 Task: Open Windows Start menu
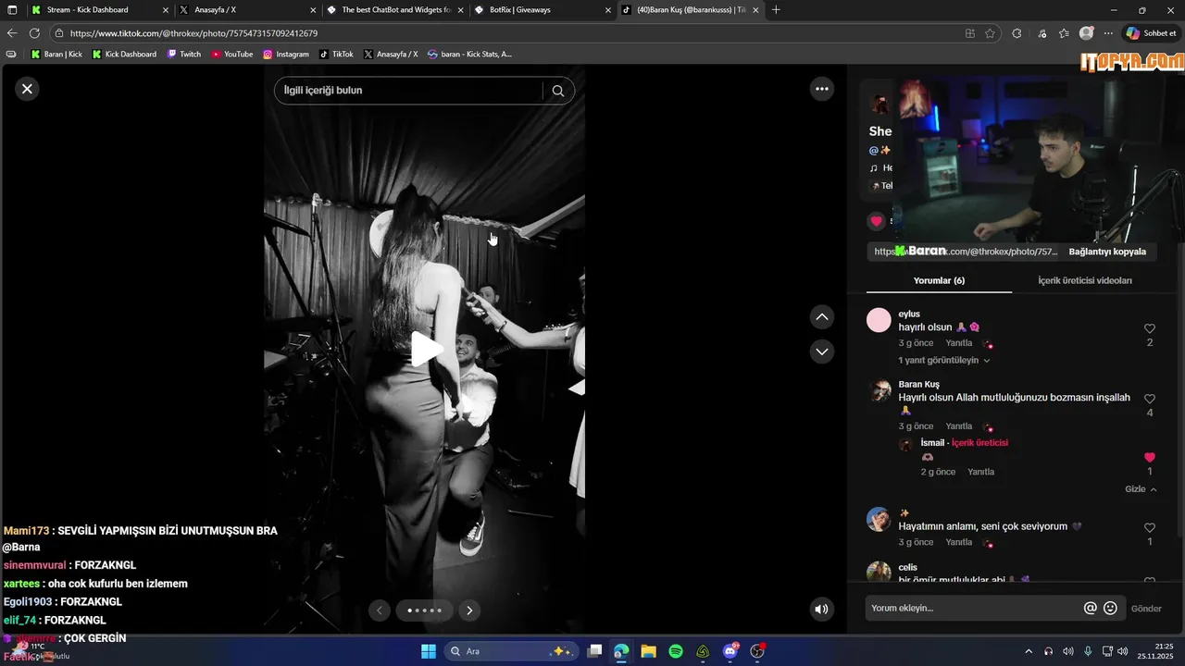coord(429,651)
